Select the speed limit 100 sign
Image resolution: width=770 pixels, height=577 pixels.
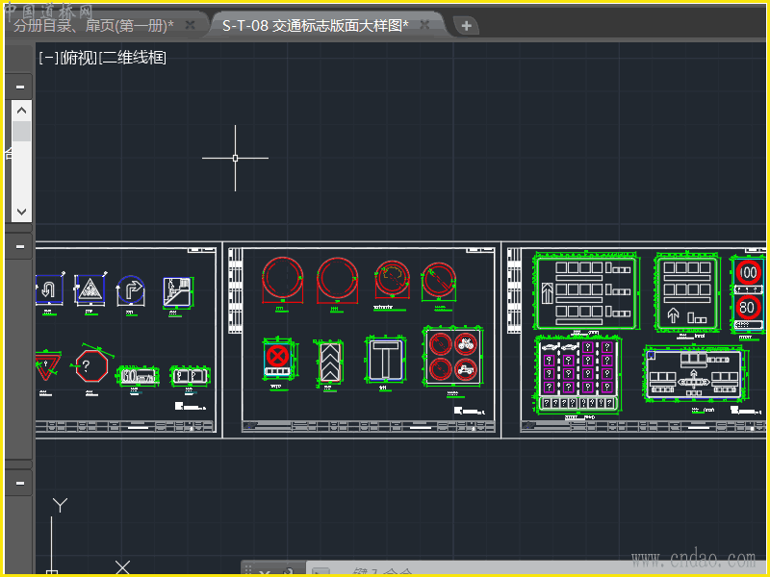(748, 273)
